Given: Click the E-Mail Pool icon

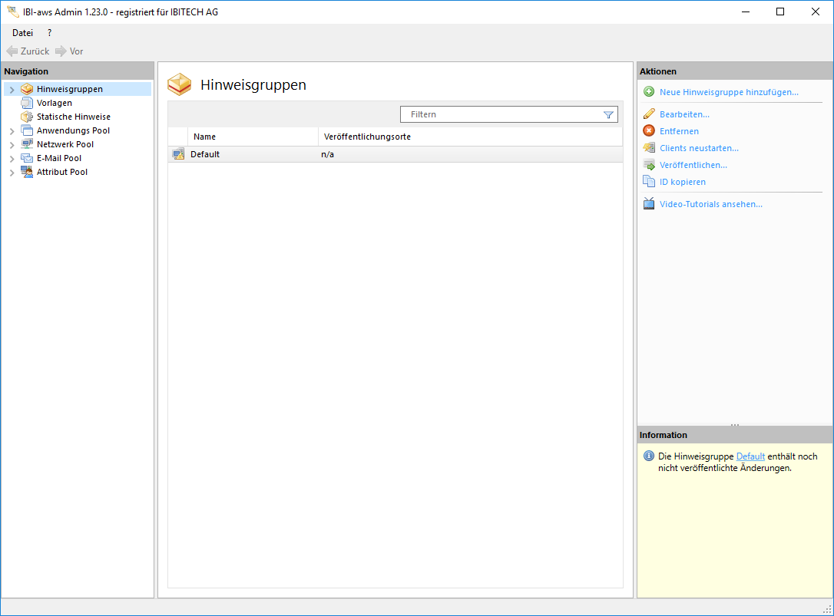Looking at the screenshot, I should click(x=27, y=158).
